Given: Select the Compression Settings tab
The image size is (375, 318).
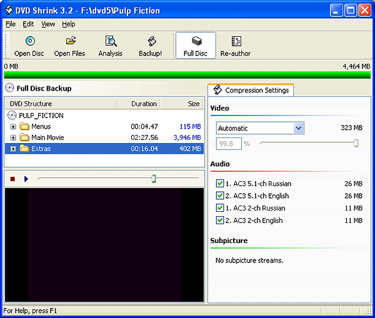Looking at the screenshot, I should coord(251,90).
